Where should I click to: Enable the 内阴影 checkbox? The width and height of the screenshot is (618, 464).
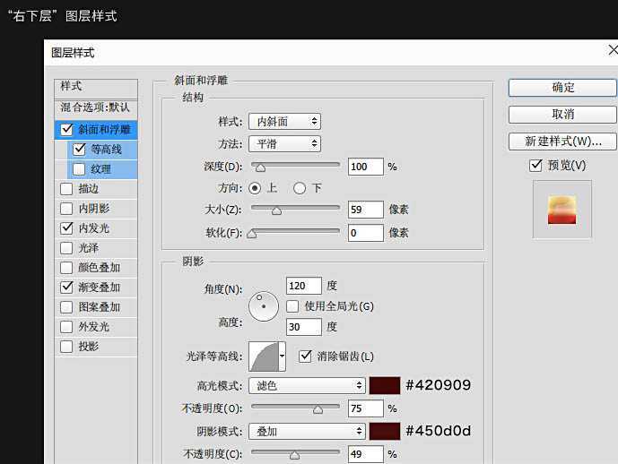click(66, 209)
